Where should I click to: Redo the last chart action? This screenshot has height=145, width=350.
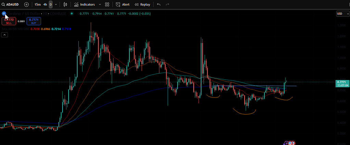(167, 4)
